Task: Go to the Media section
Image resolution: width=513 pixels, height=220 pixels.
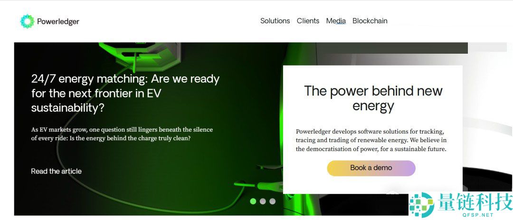Action: pyautogui.click(x=336, y=20)
